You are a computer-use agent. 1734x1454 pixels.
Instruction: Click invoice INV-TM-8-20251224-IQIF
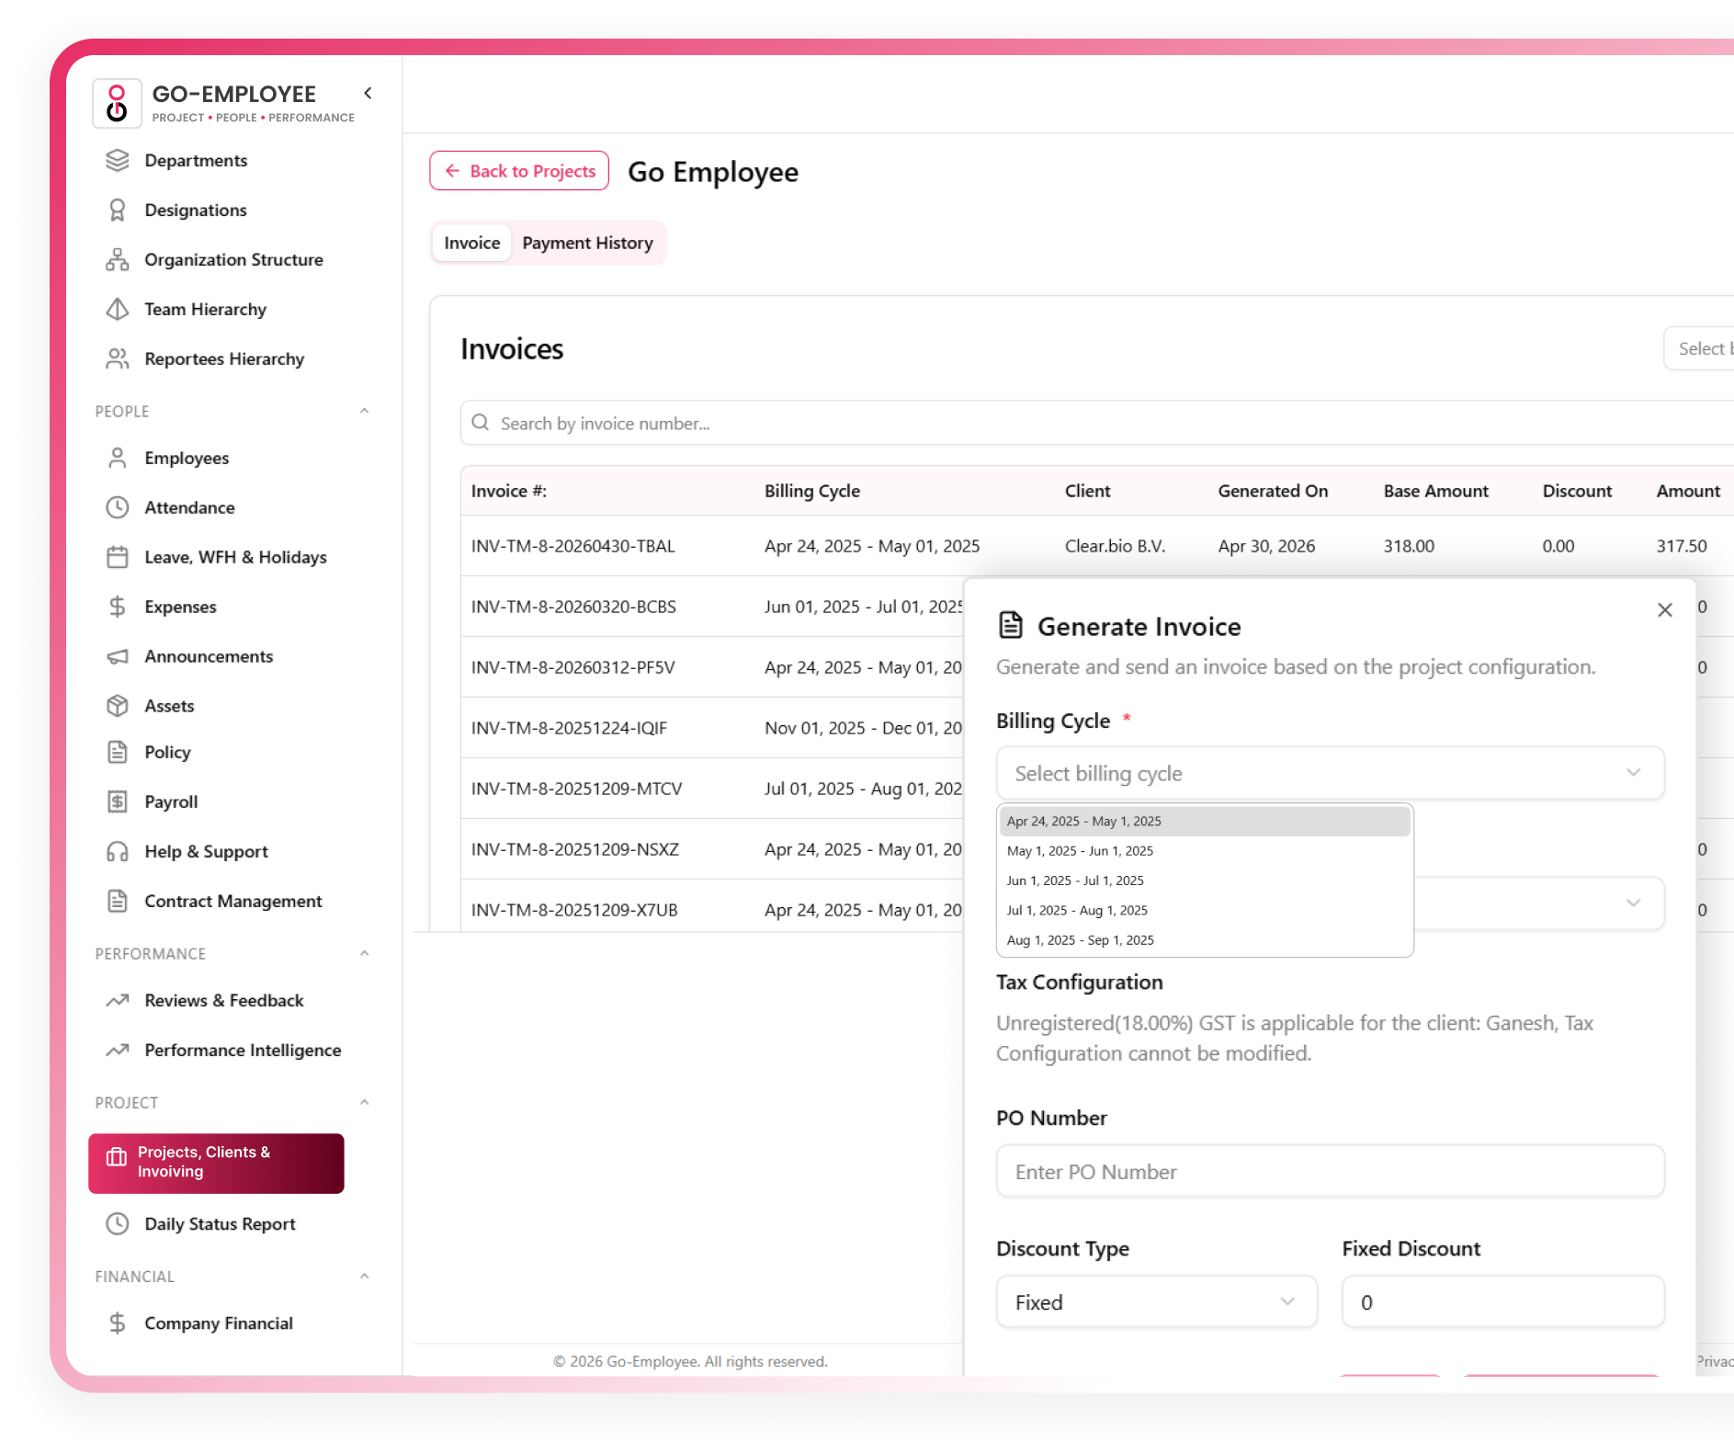tap(569, 728)
